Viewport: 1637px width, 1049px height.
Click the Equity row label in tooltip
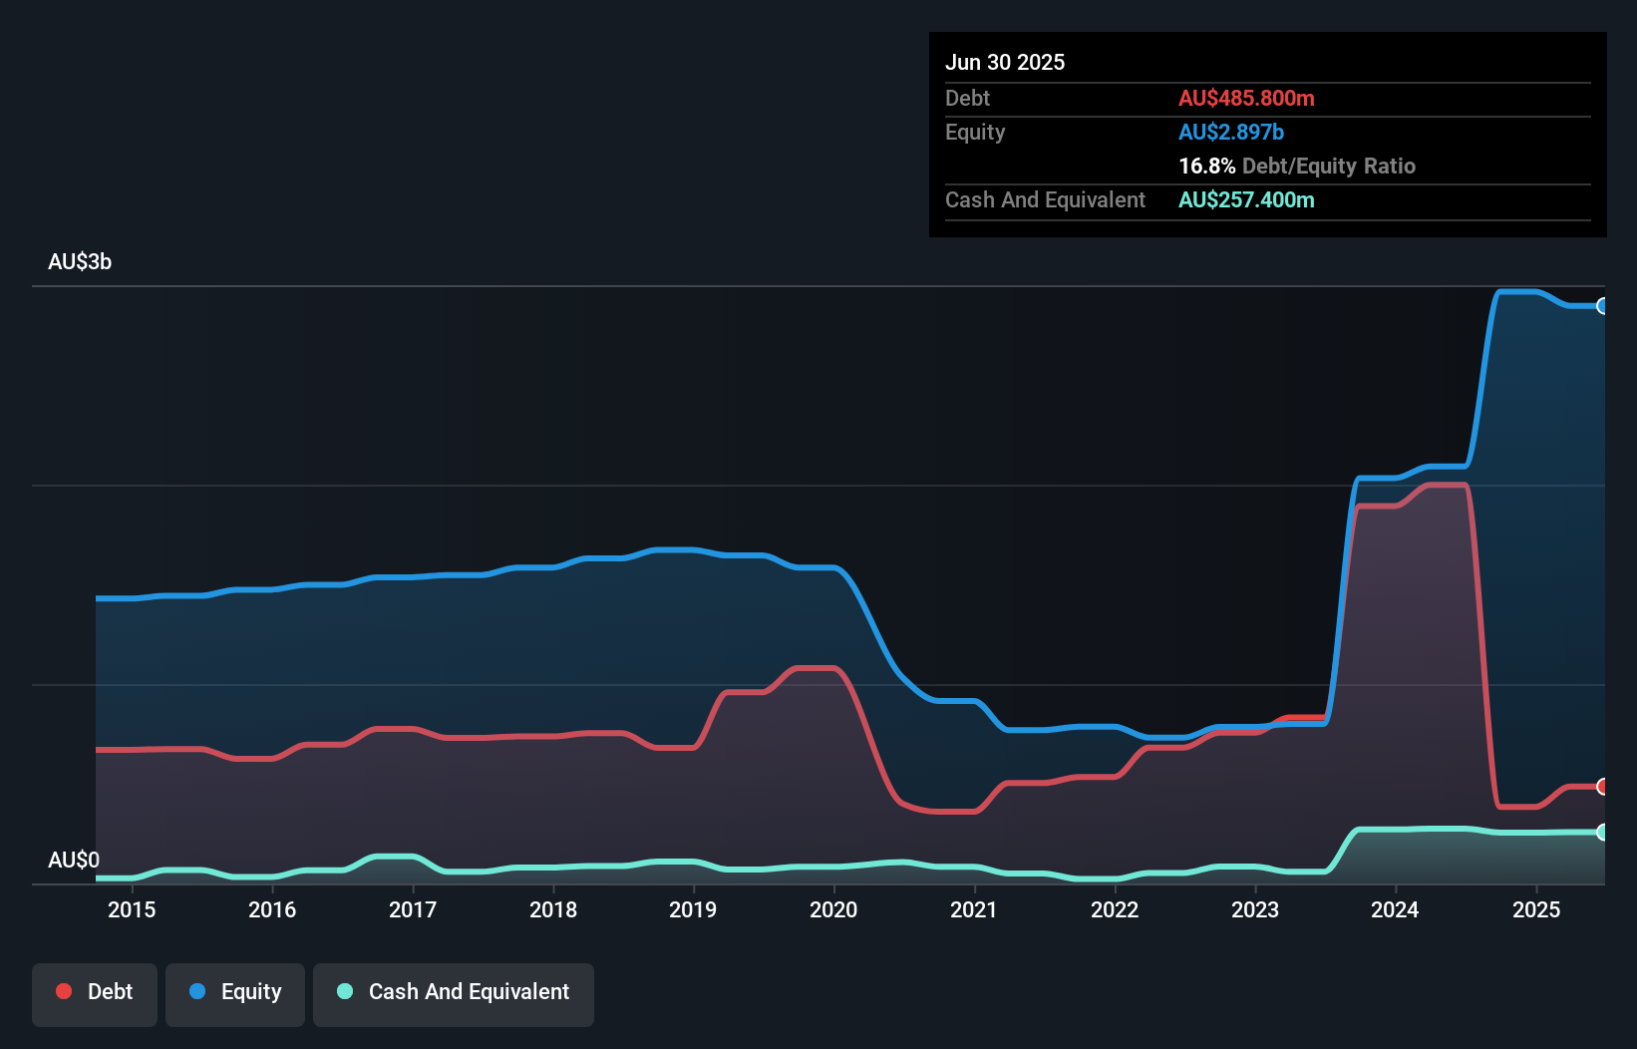(975, 133)
